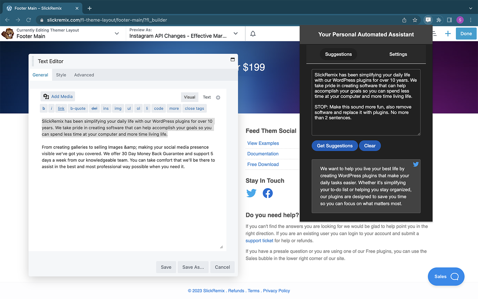Insert a link with link quicktag
This screenshot has height=299, width=478.
(x=61, y=108)
